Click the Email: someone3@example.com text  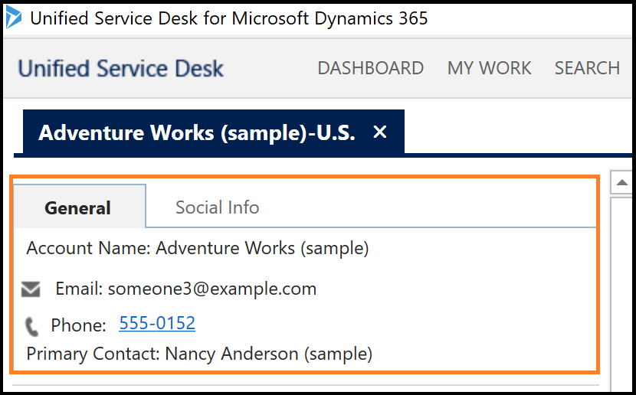[x=185, y=289]
